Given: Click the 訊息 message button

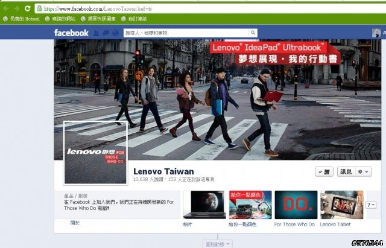Looking at the screenshot, I should pos(346,171).
